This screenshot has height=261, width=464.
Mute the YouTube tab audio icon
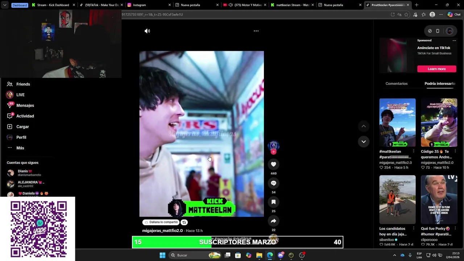pyautogui.click(x=231, y=5)
